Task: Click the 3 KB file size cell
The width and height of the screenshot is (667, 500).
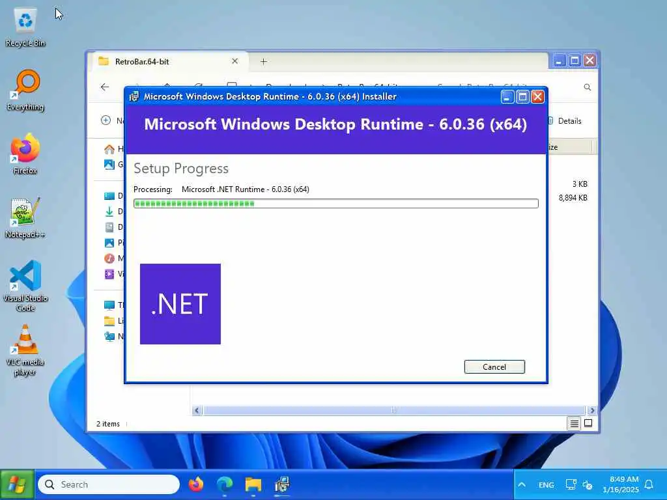Action: [x=580, y=184]
